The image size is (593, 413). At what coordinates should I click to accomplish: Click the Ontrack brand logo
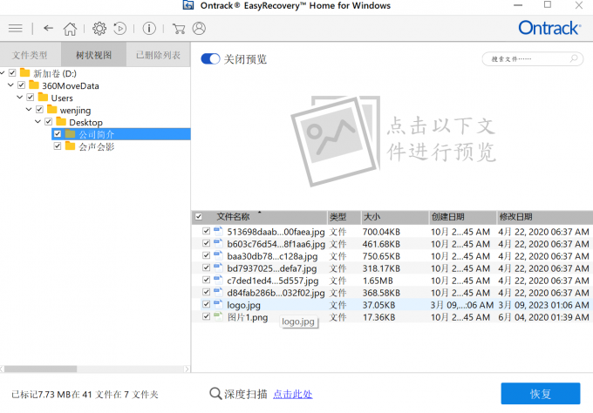tap(549, 28)
